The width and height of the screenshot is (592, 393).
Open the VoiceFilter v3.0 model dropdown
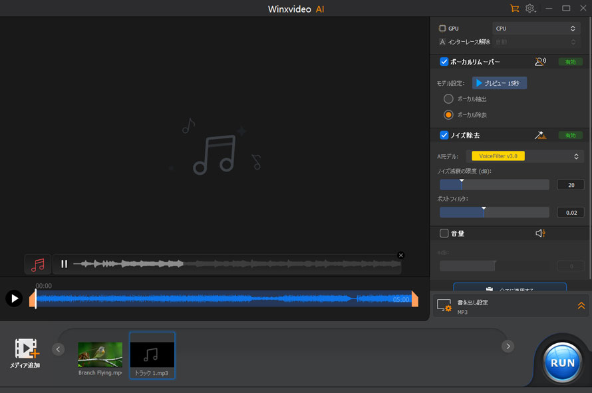click(527, 156)
